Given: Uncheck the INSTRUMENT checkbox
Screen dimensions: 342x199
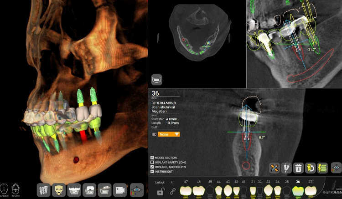Looking at the screenshot, I should [152, 172].
